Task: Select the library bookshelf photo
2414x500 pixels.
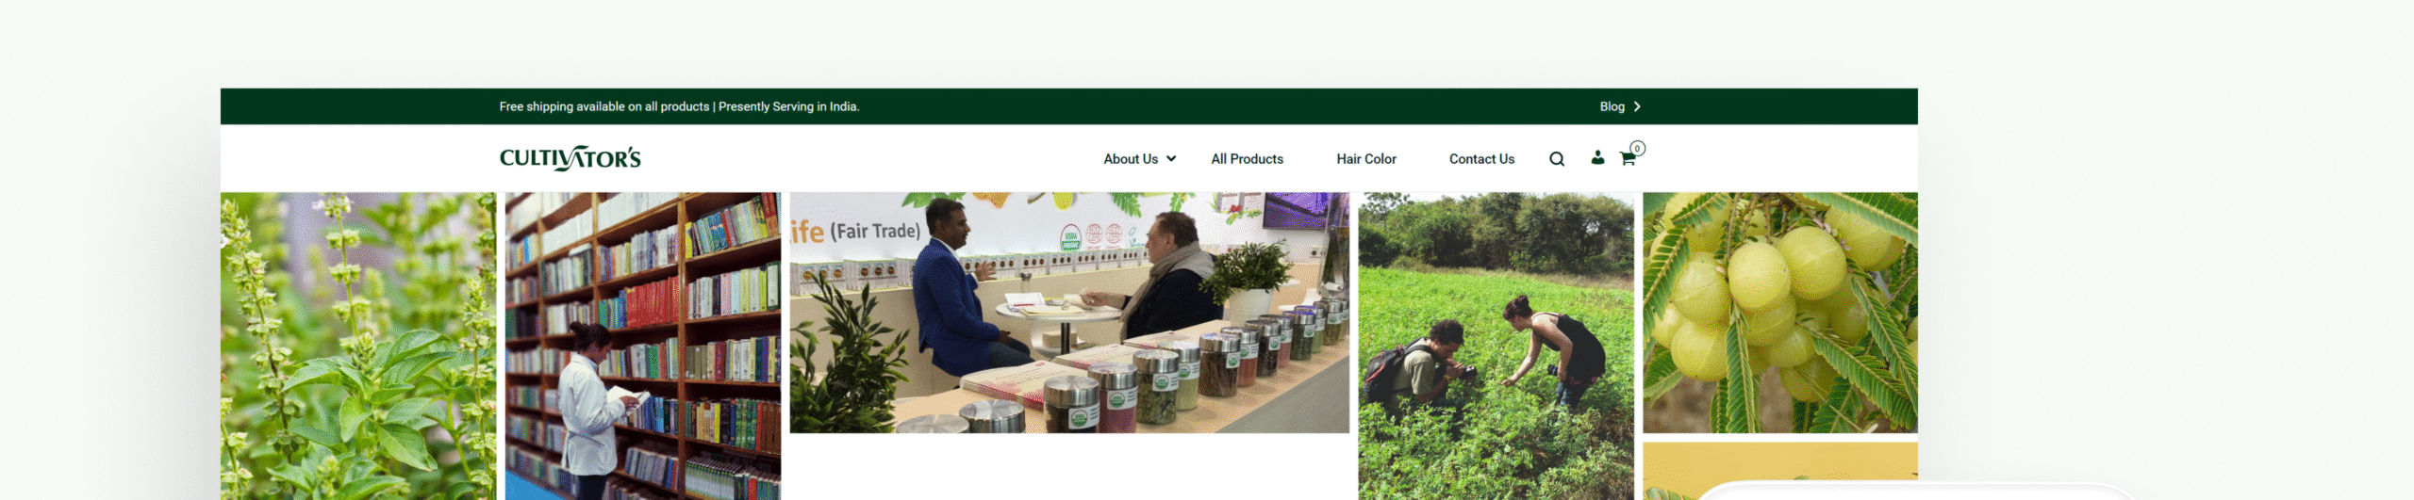Action: (643, 347)
